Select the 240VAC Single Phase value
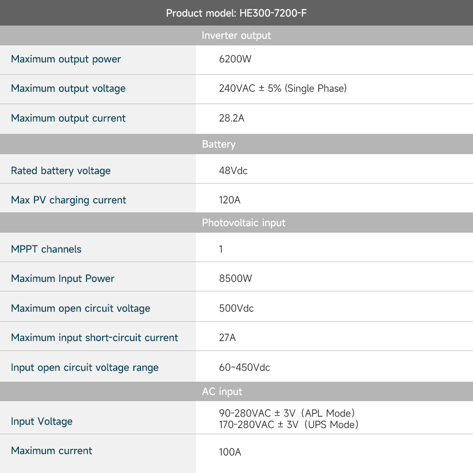The image size is (473, 473). point(282,88)
